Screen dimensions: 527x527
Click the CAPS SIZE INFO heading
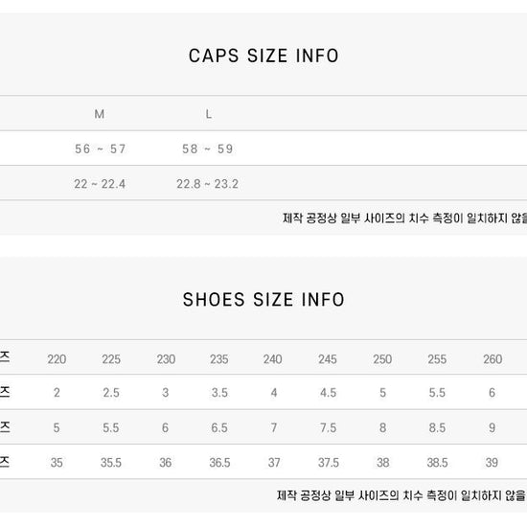pyautogui.click(x=263, y=56)
